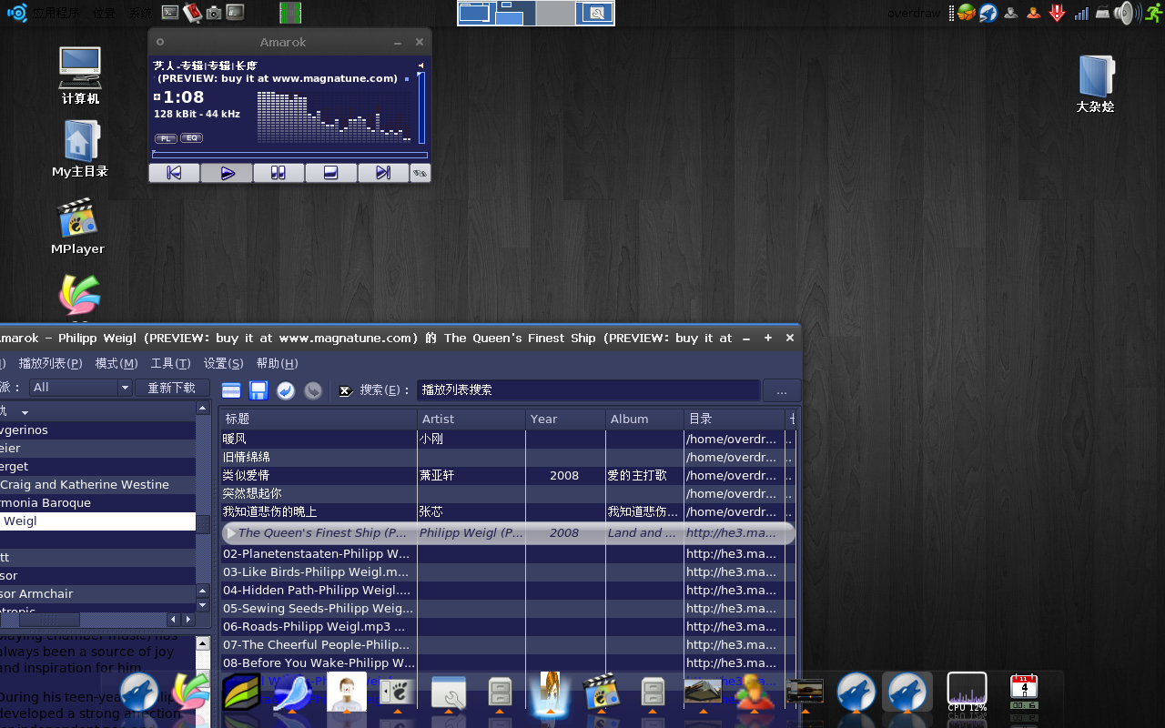The width and height of the screenshot is (1165, 728).
Task: Select the 暖风 playlist row
Action: click(508, 439)
